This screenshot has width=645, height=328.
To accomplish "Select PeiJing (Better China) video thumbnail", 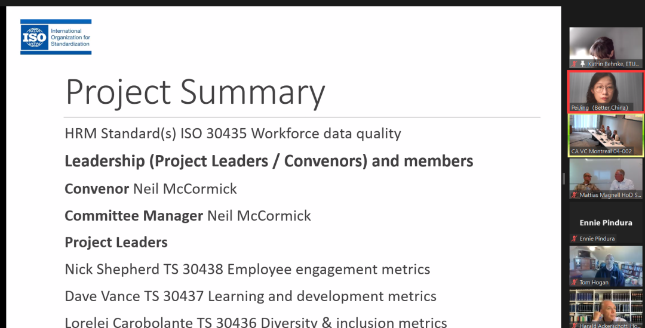I will 606,88.
